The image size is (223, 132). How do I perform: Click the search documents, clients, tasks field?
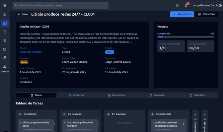[61, 5]
